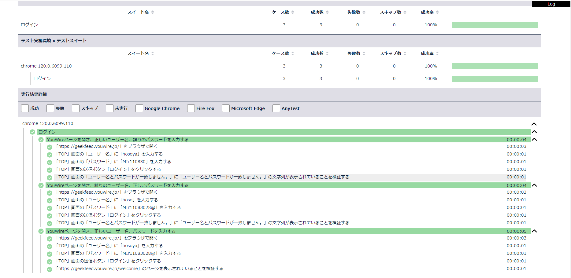
Task: Click chrome 120.0.6099.110 label above result tree
Action: (x=48, y=123)
